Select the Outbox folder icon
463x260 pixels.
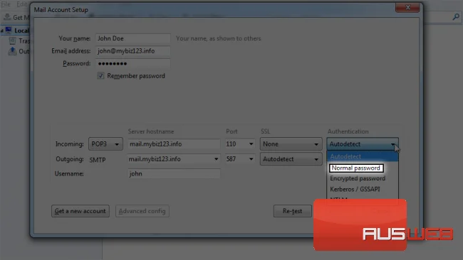pos(12,51)
